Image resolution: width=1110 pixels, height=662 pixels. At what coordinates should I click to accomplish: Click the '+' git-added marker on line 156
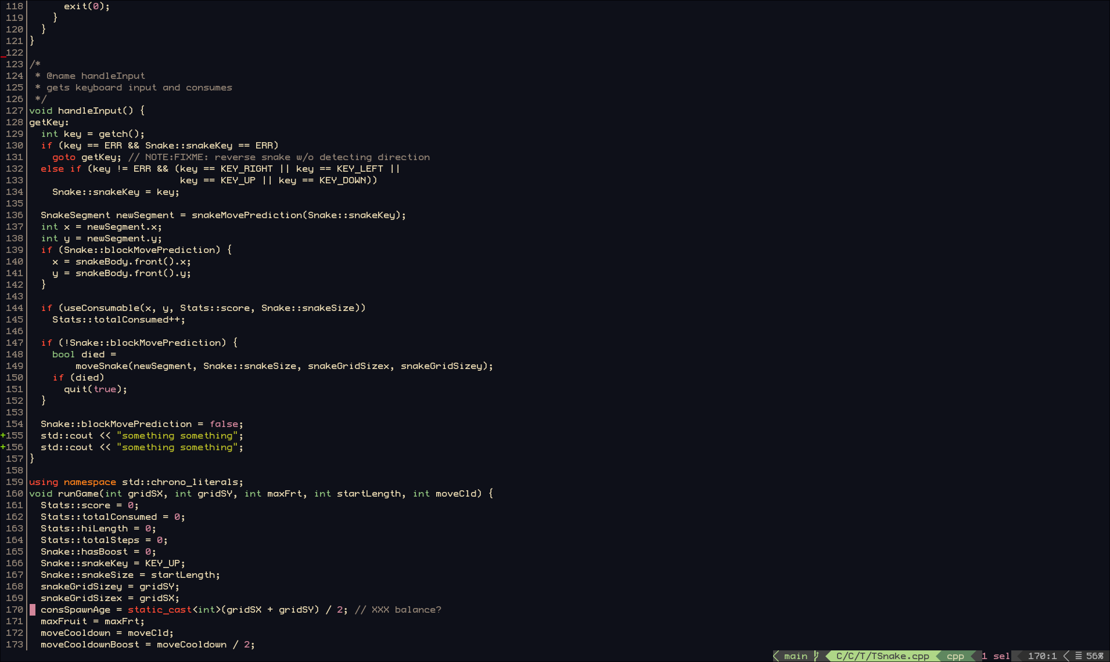[3, 447]
